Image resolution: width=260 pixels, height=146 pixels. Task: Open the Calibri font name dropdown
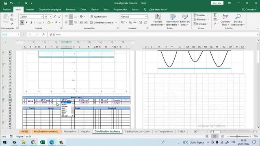[42, 17]
